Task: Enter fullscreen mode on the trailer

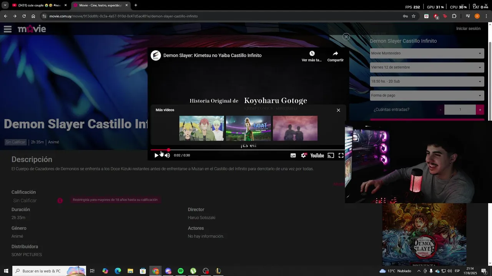Action: [x=341, y=155]
